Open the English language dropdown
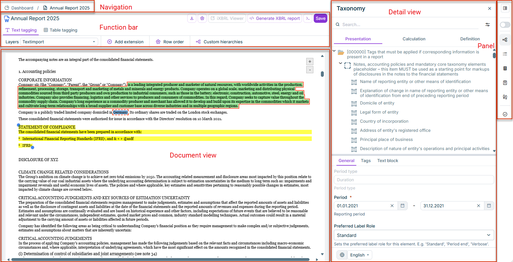 pos(360,255)
